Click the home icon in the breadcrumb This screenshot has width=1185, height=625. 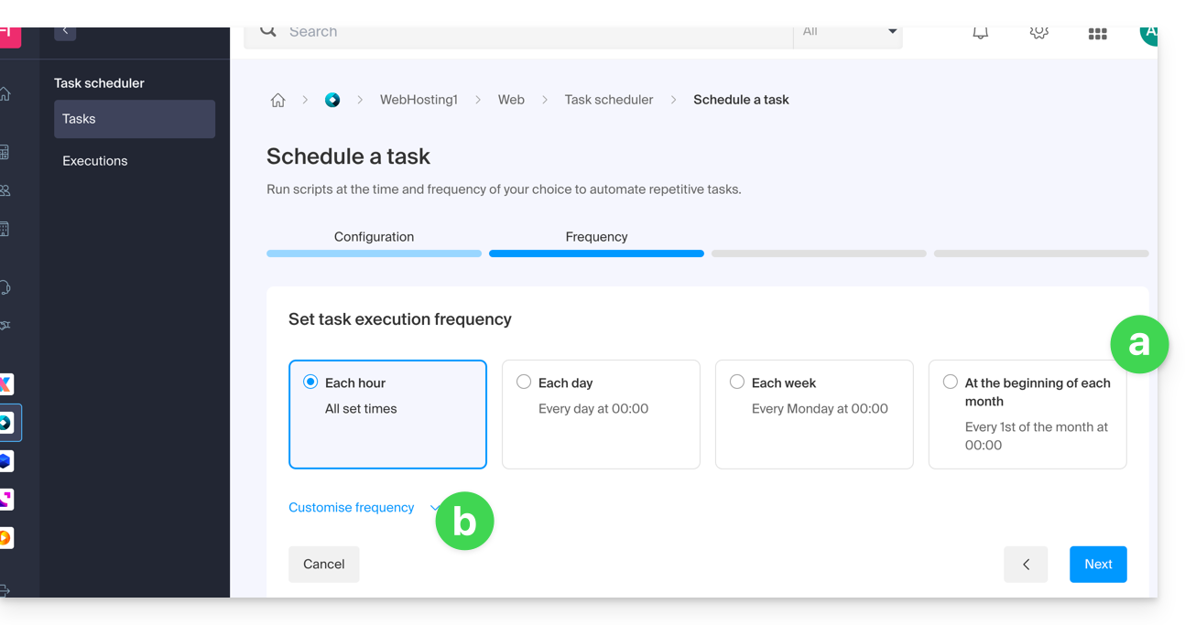coord(277,101)
